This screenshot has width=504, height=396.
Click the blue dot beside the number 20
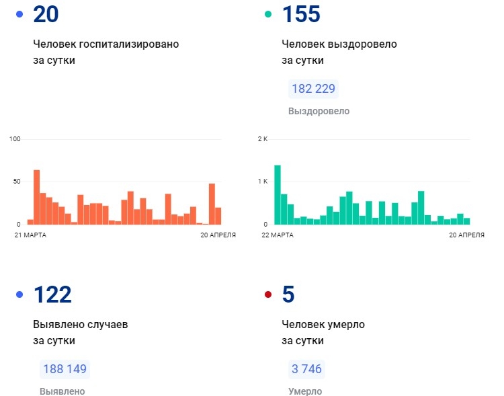click(19, 14)
